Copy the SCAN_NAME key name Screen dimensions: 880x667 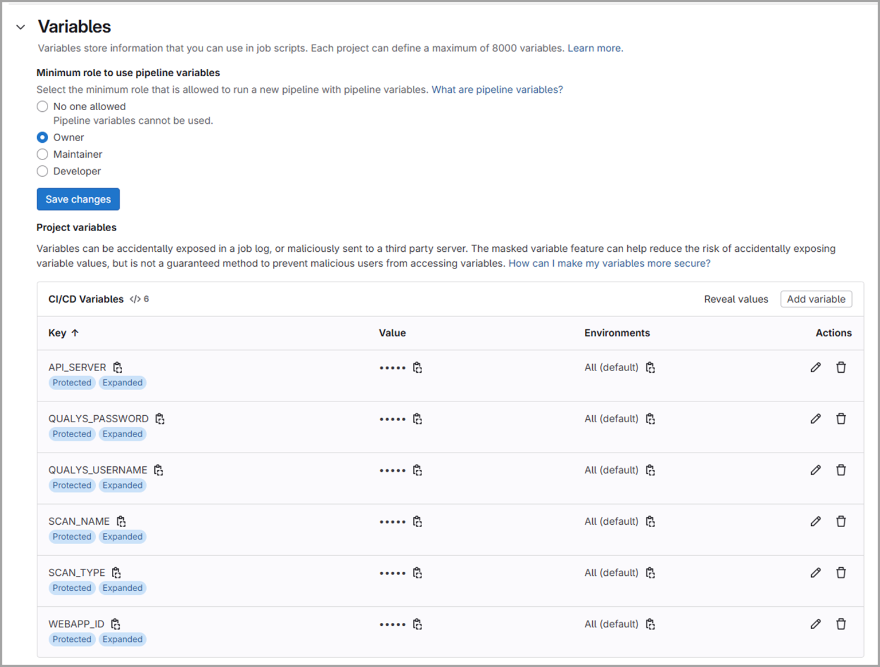[121, 521]
